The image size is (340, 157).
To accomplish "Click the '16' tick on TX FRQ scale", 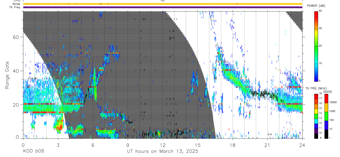I will click(321, 104).
